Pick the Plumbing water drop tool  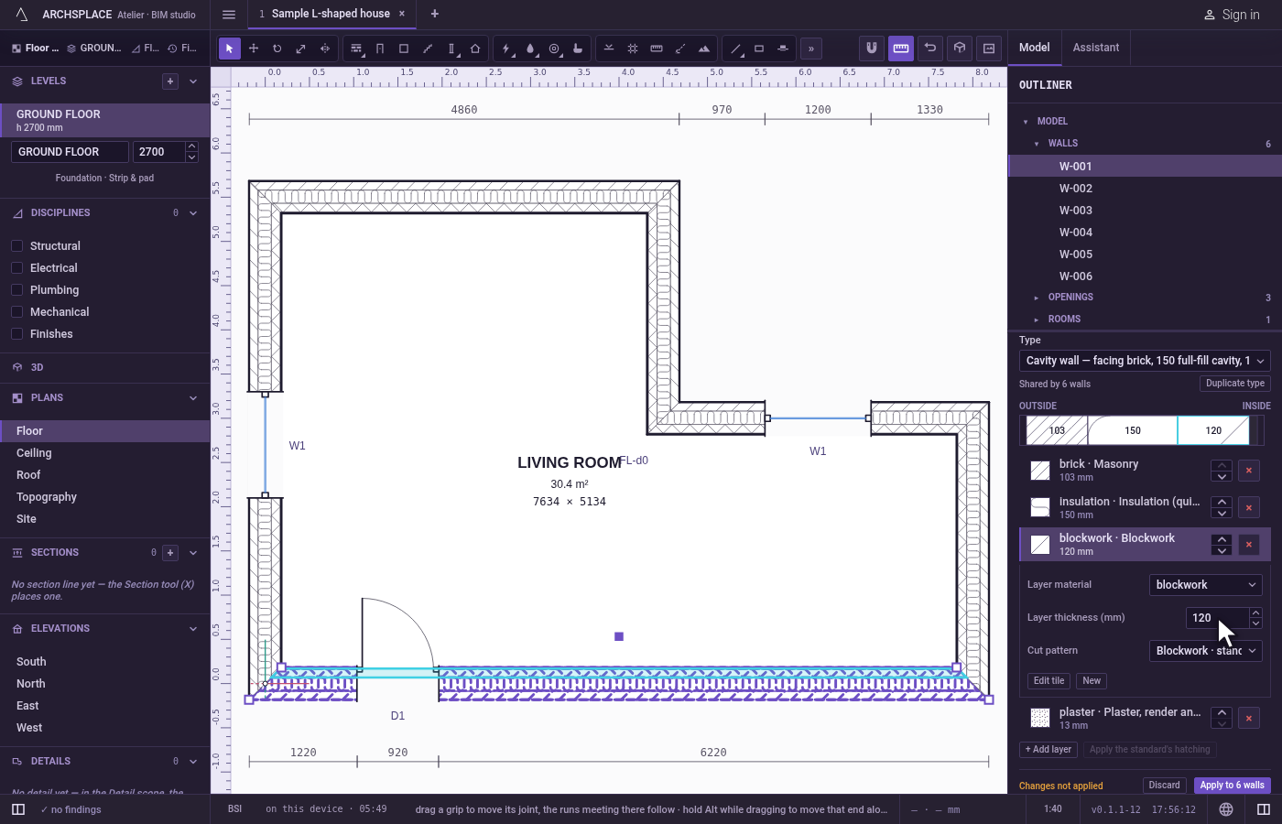click(530, 49)
